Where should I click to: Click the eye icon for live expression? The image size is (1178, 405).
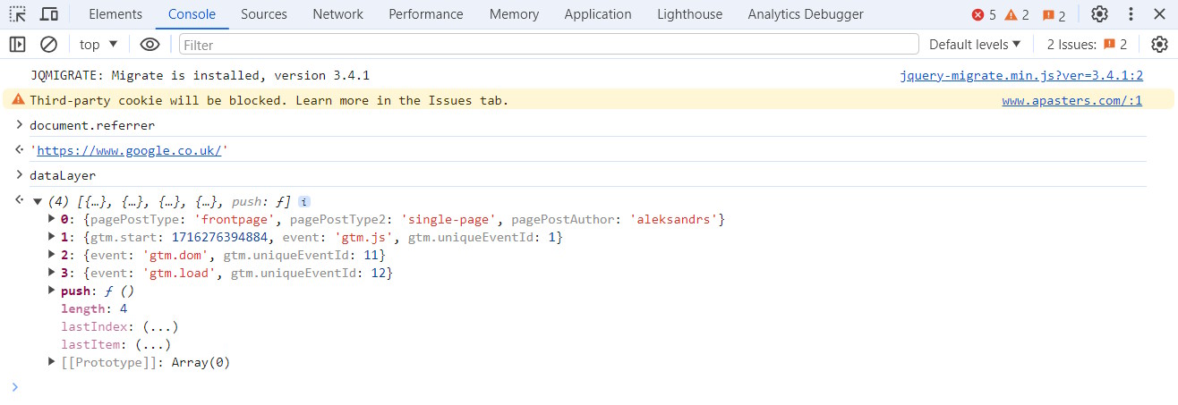150,44
